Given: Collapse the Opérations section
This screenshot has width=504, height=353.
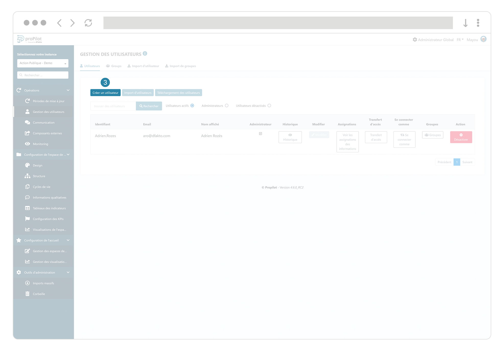Looking at the screenshot, I should click(x=68, y=90).
